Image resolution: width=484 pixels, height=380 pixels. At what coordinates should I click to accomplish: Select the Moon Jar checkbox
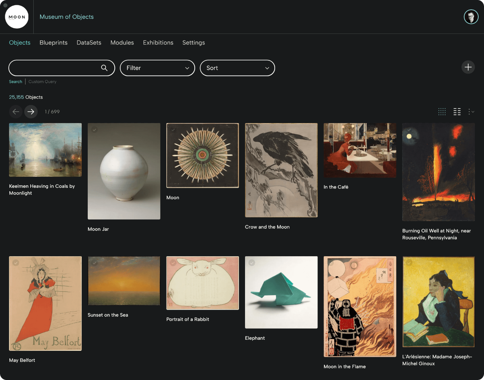point(94,129)
